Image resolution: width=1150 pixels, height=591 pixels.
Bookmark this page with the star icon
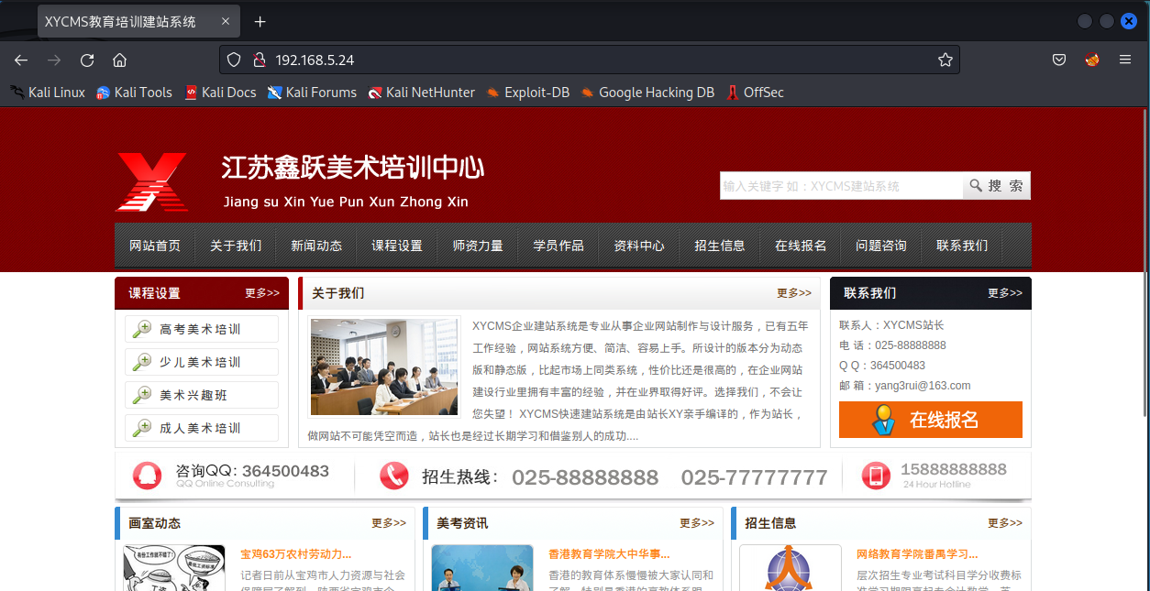coord(945,60)
